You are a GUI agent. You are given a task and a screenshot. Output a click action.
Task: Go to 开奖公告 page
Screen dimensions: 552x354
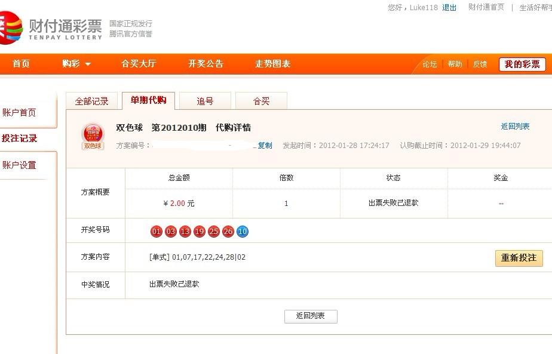tap(206, 64)
